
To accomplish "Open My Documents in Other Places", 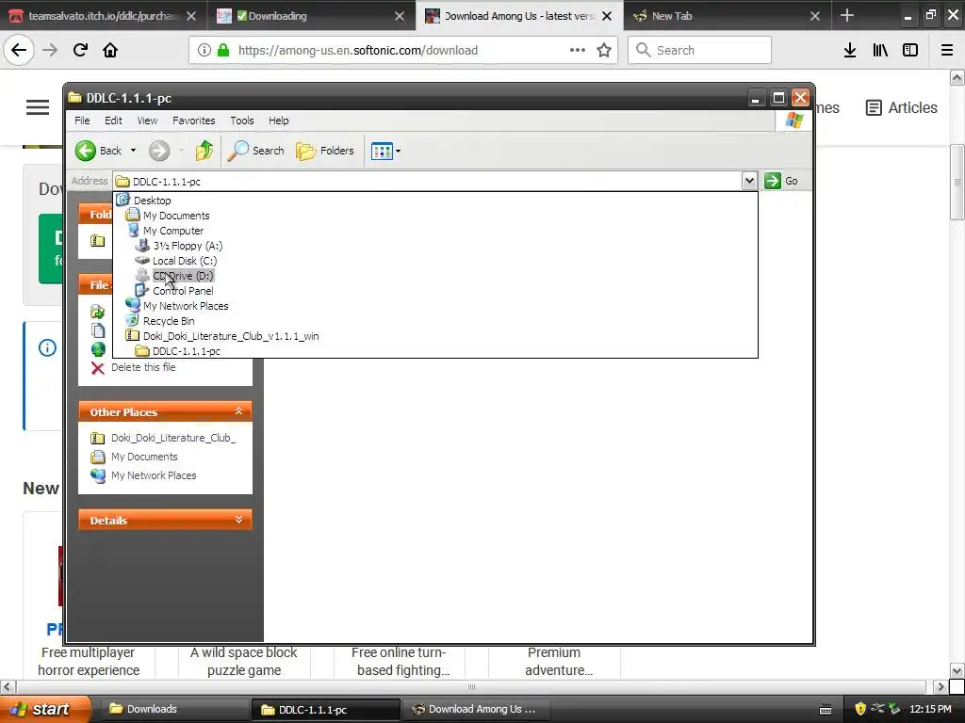I will [x=144, y=457].
